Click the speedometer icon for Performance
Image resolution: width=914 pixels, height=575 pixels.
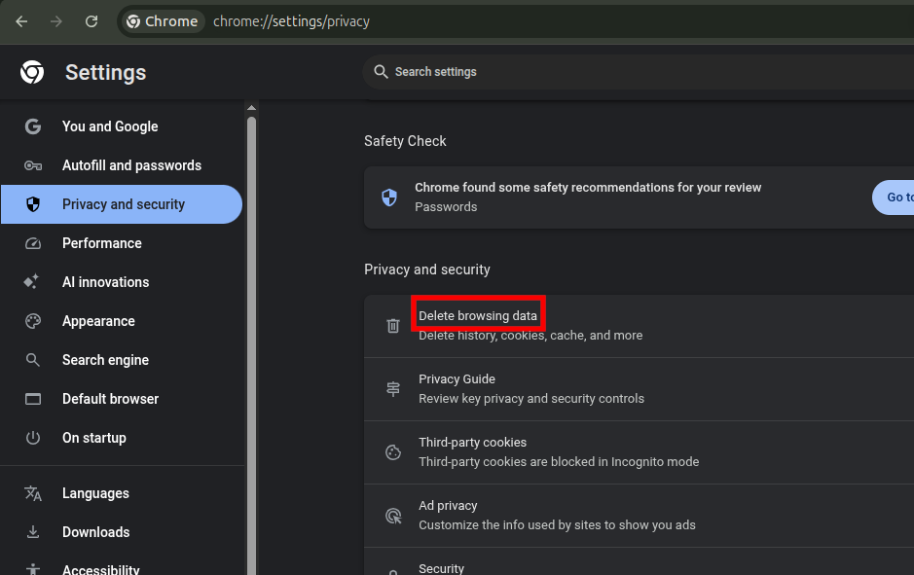point(33,243)
